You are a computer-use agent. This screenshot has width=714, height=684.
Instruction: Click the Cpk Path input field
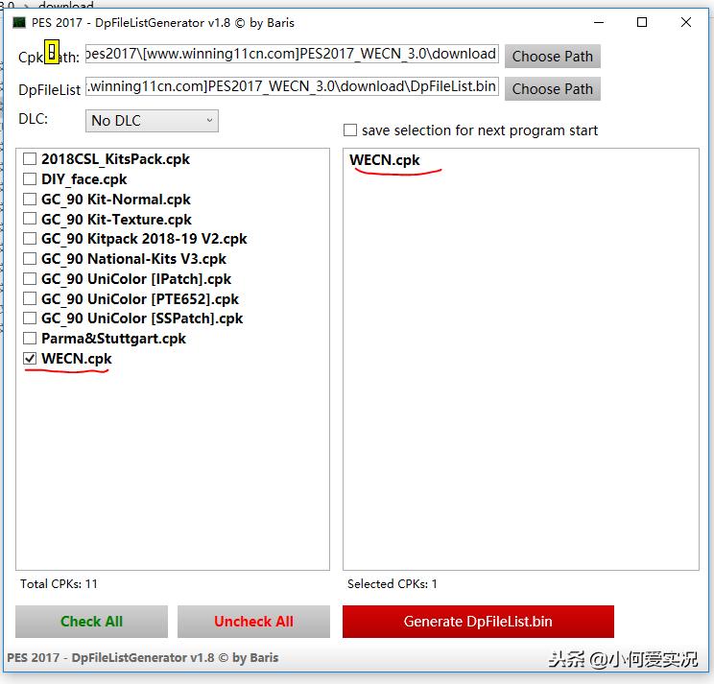tap(292, 54)
